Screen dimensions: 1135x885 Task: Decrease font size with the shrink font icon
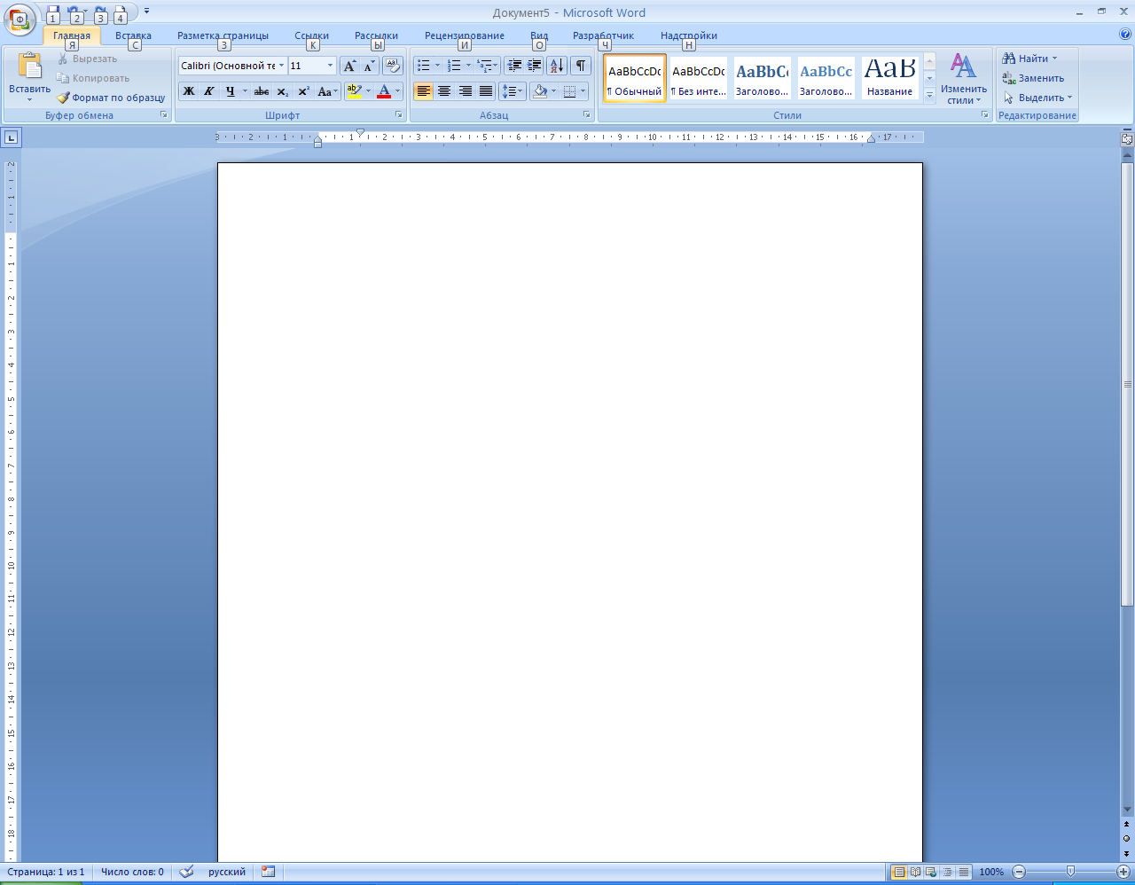pyautogui.click(x=370, y=66)
